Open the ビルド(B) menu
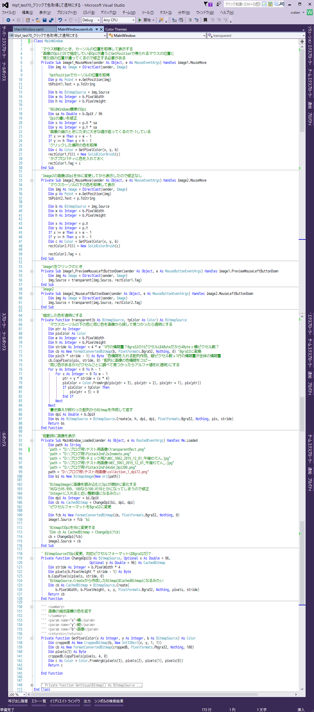Screen dimensions: 314x712 pos(89,13)
